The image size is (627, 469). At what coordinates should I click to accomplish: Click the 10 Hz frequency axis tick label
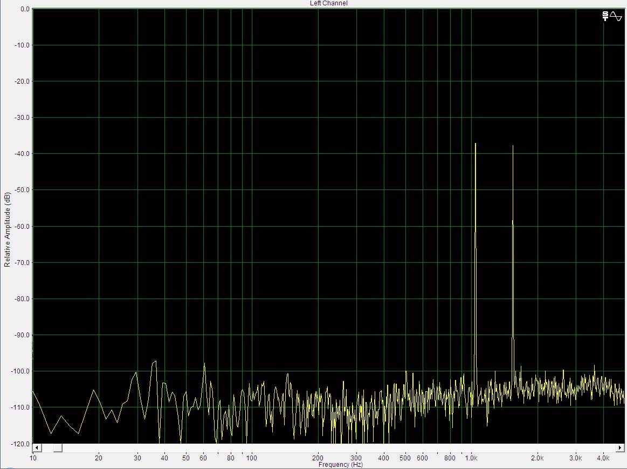pos(33,458)
